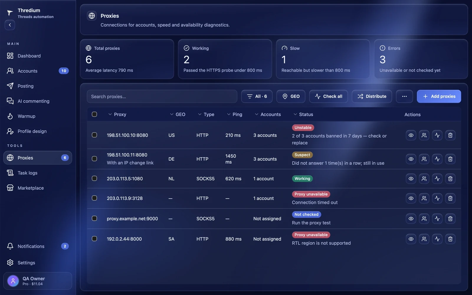Image resolution: width=472 pixels, height=295 pixels.
Task: Run ping check on 203.0.113.9:3128
Action: (x=437, y=198)
